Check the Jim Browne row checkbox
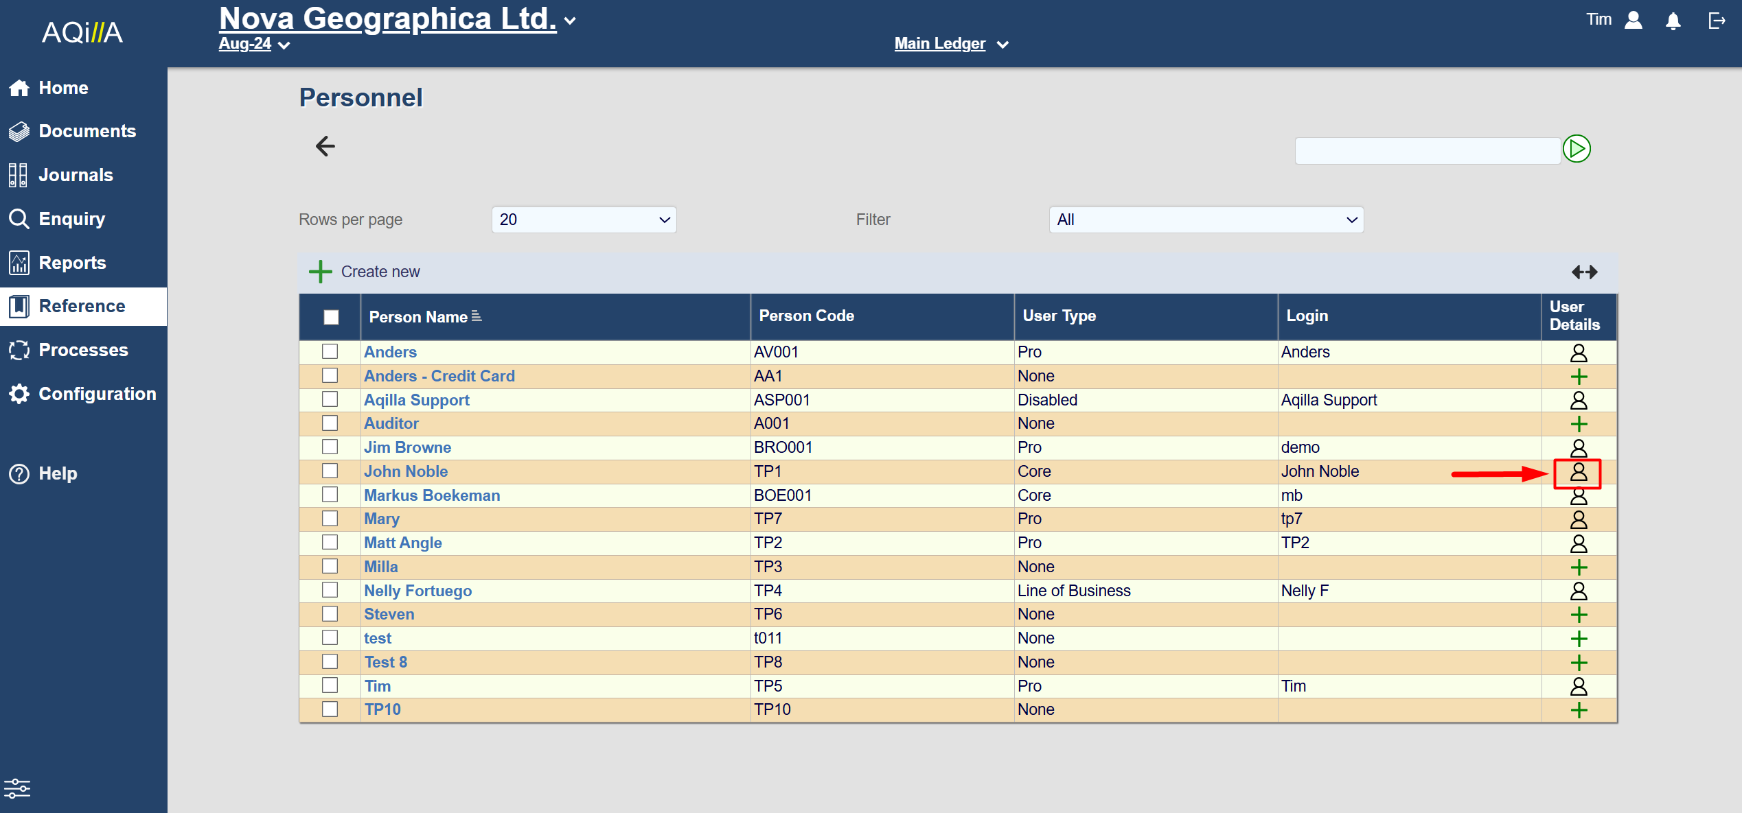This screenshot has height=813, width=1742. [330, 447]
